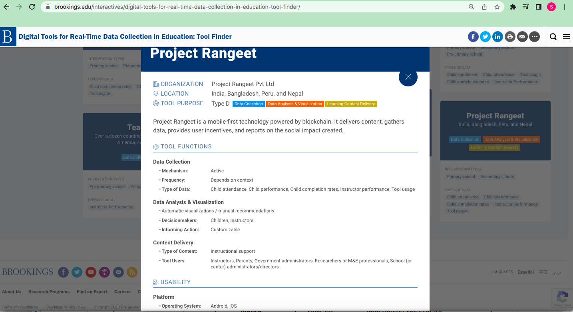Open the Careers footer link
The image size is (573, 312).
point(122,292)
